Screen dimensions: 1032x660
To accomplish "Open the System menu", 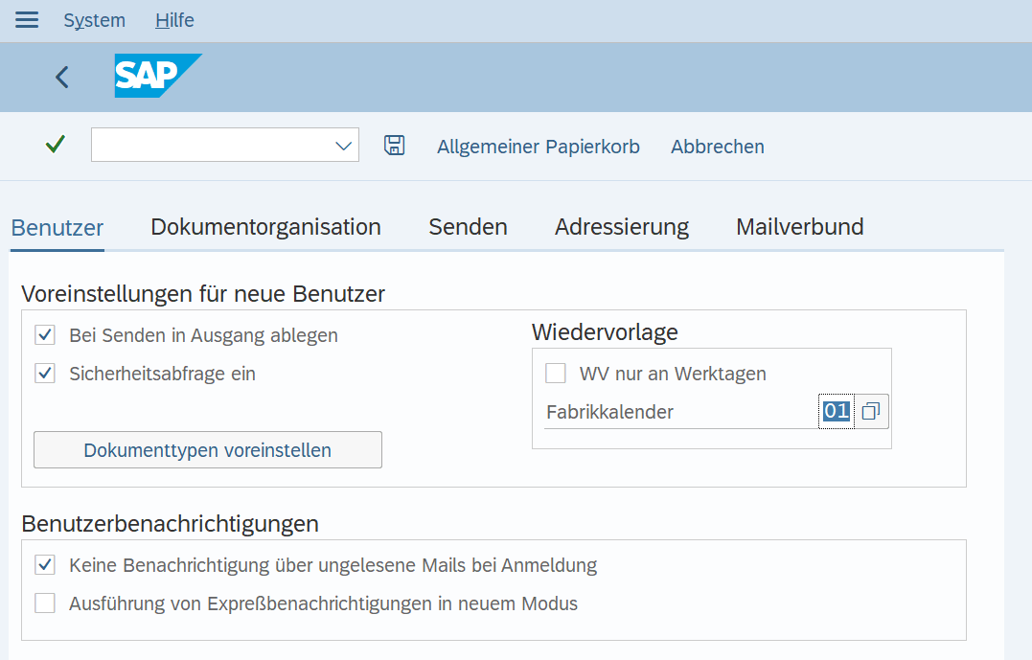I will (94, 20).
